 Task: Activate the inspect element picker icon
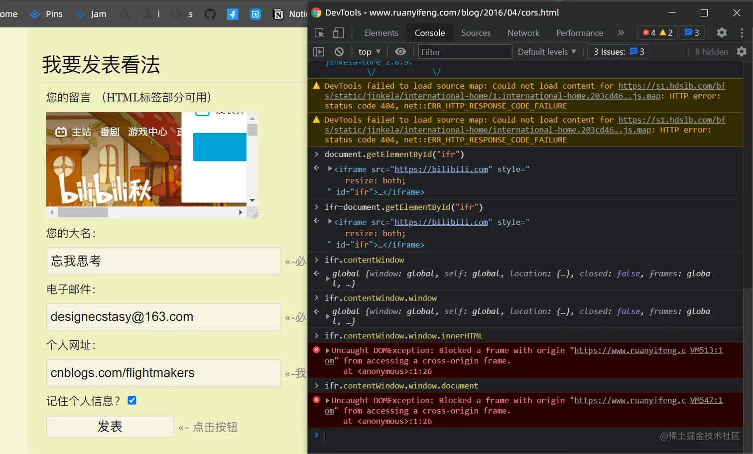point(319,33)
